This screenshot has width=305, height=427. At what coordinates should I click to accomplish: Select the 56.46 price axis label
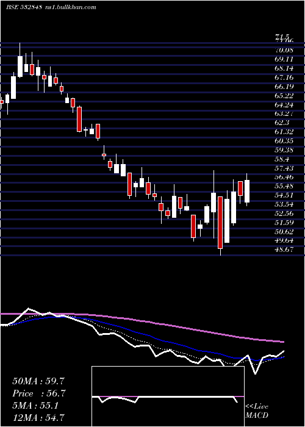284,177
